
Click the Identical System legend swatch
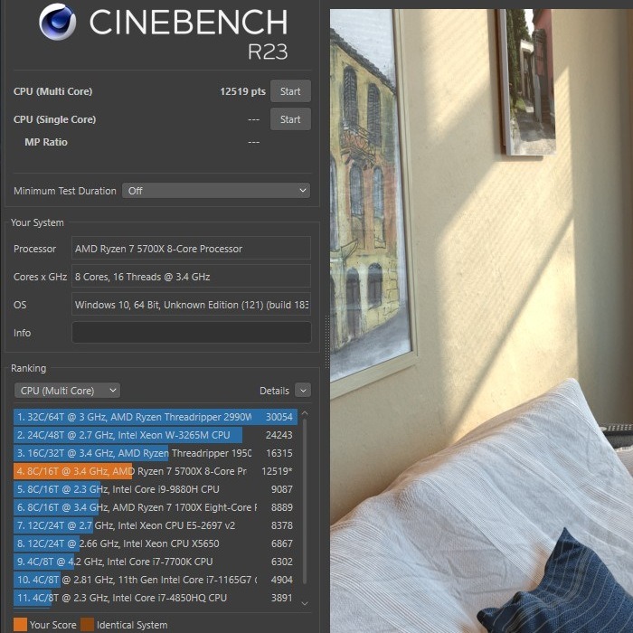click(87, 625)
